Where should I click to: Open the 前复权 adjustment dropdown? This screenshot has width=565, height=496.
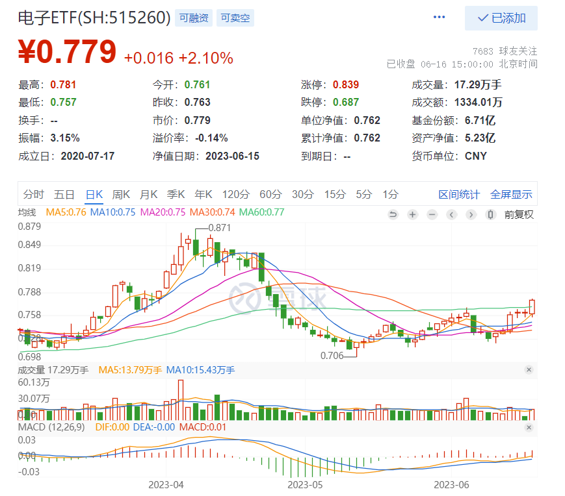519,215
